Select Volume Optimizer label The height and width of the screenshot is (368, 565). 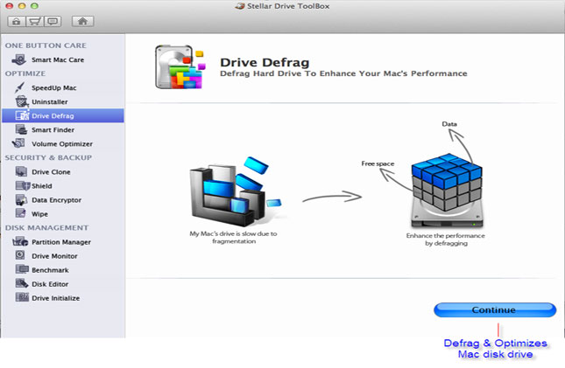pos(62,144)
